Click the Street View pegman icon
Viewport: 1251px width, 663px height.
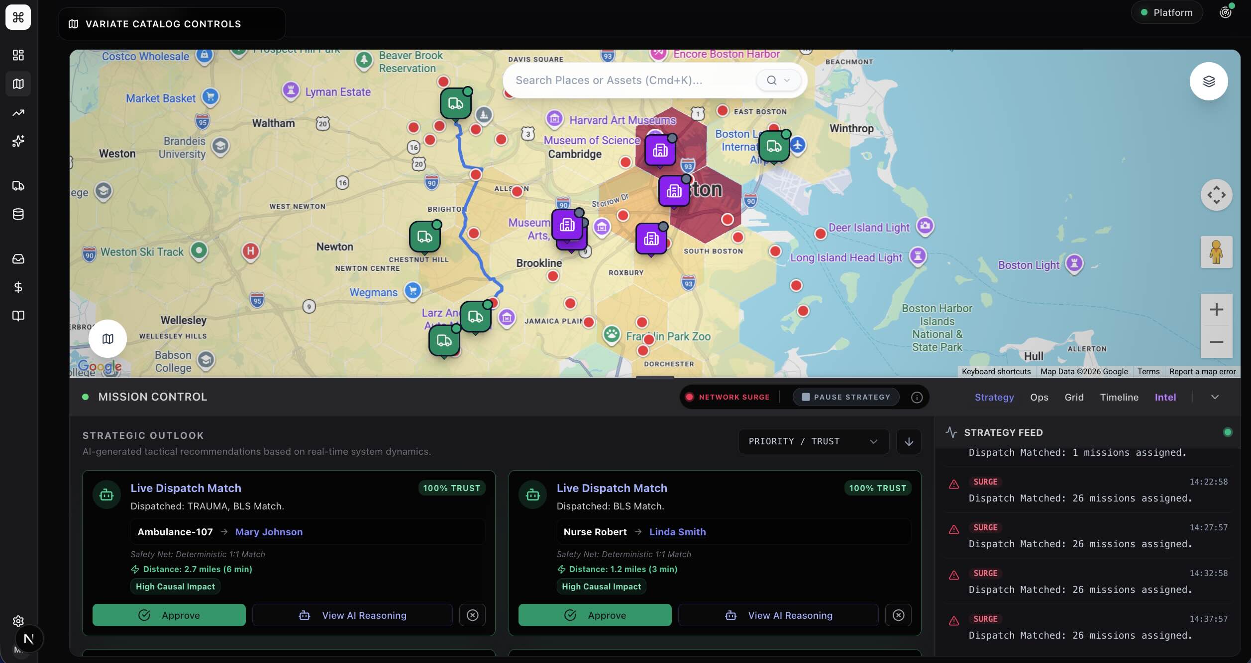(1216, 252)
